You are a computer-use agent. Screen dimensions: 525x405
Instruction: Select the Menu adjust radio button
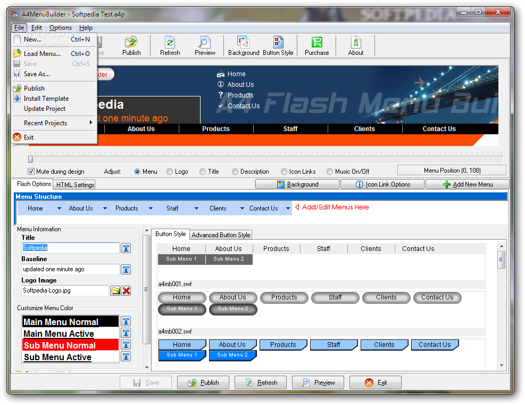[137, 172]
